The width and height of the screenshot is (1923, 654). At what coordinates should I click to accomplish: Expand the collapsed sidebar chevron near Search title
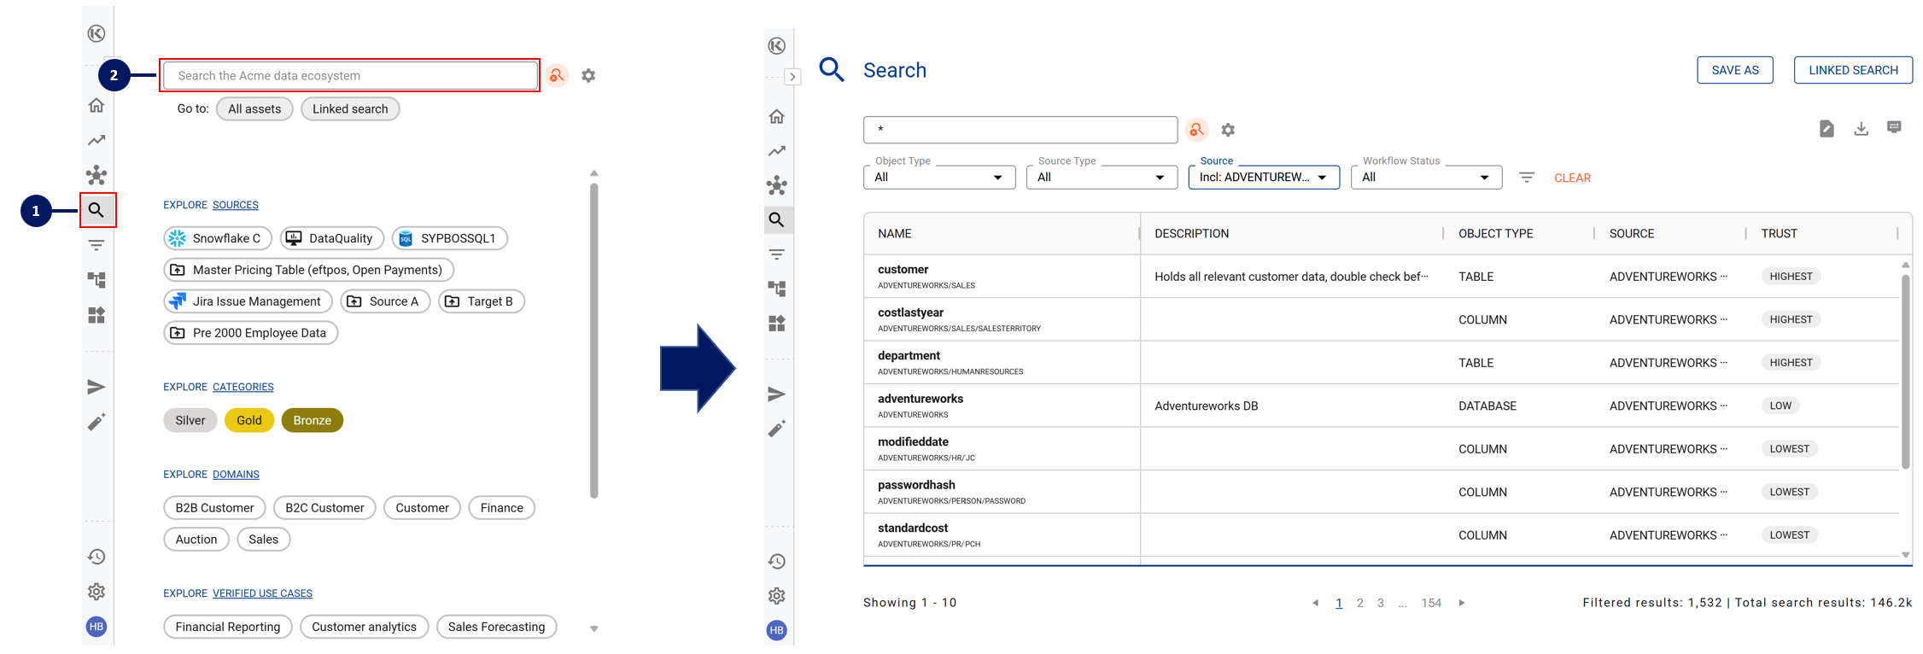tap(792, 77)
